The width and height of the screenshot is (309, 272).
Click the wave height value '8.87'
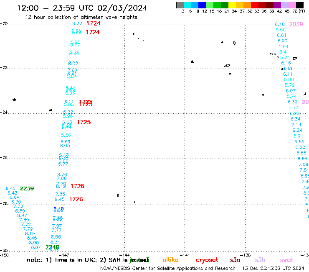pyautogui.click(x=36, y=247)
